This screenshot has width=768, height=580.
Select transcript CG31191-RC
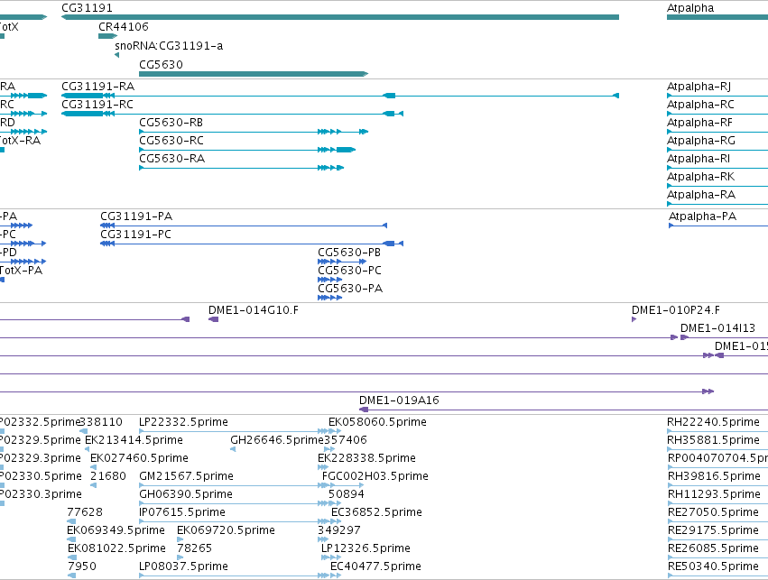97,105
